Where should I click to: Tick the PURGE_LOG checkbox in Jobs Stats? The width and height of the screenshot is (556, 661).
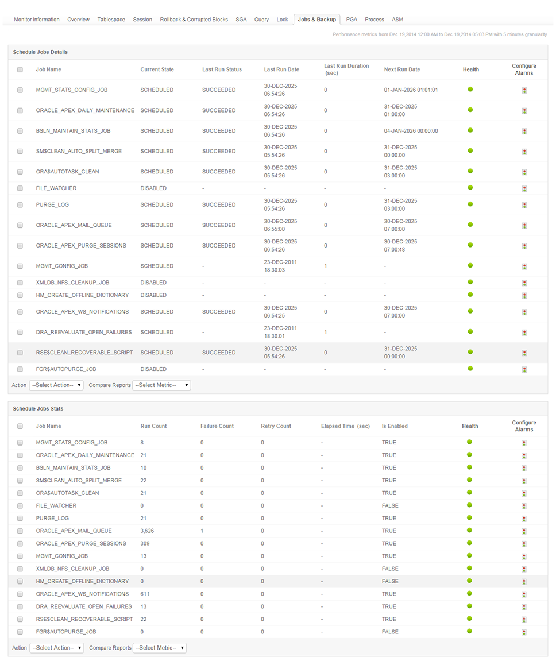pyautogui.click(x=20, y=519)
